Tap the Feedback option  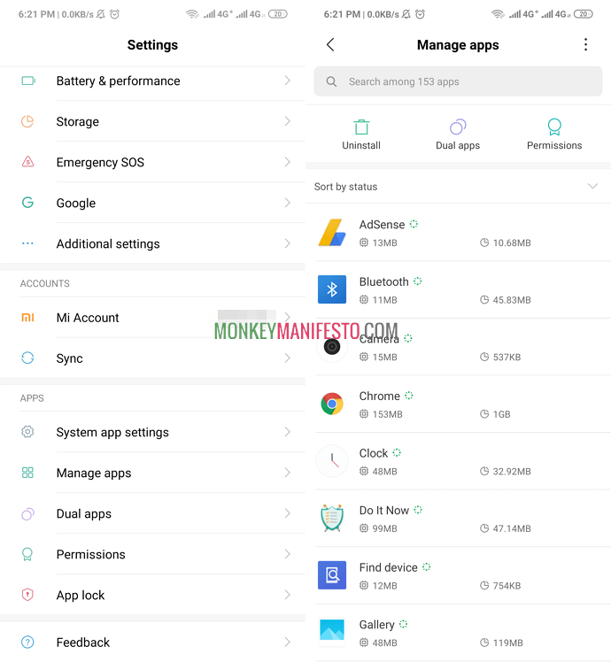152,643
